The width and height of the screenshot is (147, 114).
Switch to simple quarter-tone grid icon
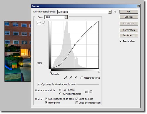(86, 92)
